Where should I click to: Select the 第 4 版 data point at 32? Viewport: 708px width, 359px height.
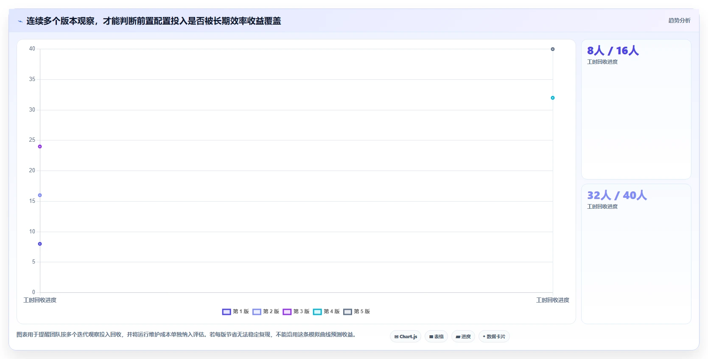pos(553,98)
